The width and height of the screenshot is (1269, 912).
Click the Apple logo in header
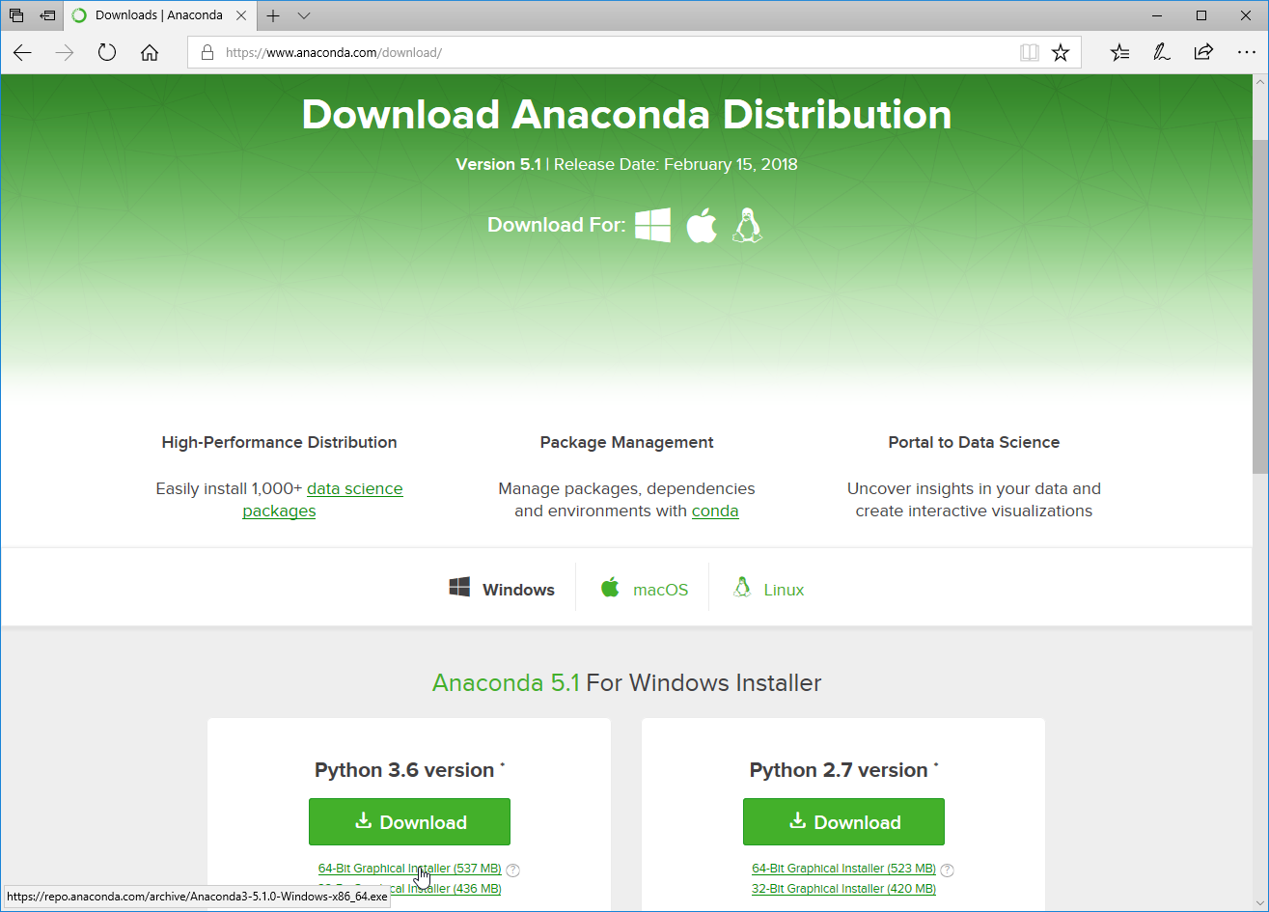click(702, 225)
